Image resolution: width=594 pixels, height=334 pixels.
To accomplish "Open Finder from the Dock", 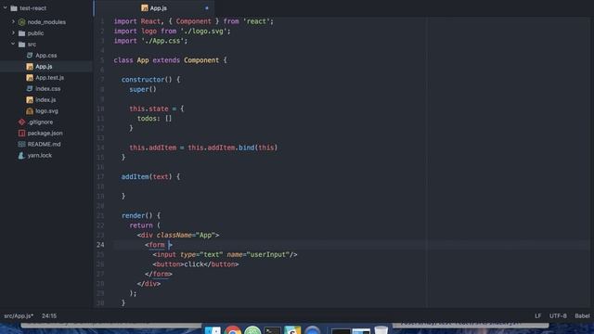I will 213,330.
